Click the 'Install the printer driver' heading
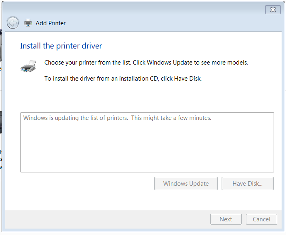 61,46
